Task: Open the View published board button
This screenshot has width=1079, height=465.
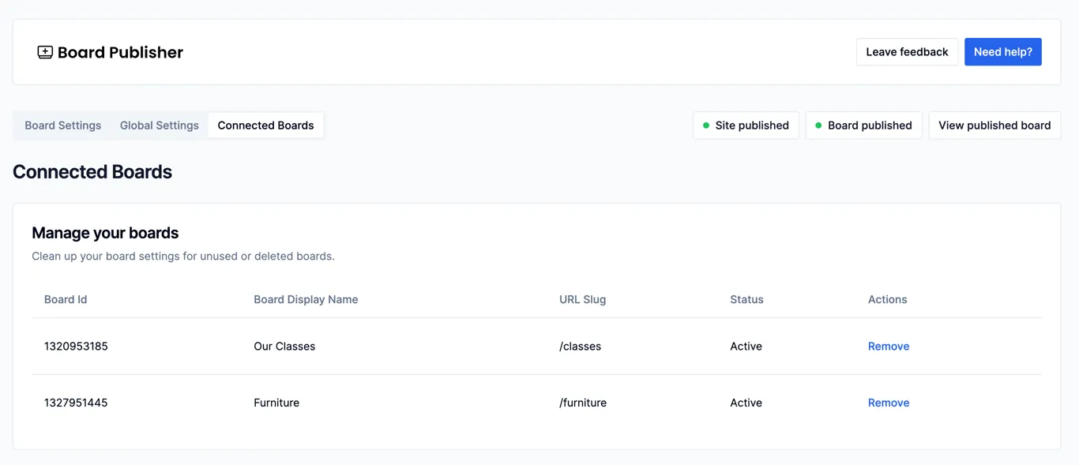Action: pyautogui.click(x=994, y=126)
